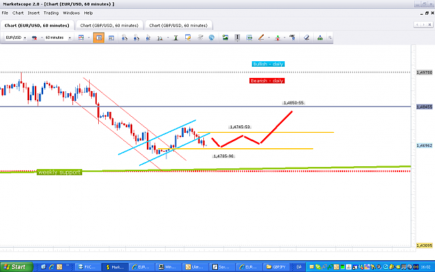Click the horizontal line tool icon
Screen dimensions: 435x272
pyautogui.click(x=249, y=38)
